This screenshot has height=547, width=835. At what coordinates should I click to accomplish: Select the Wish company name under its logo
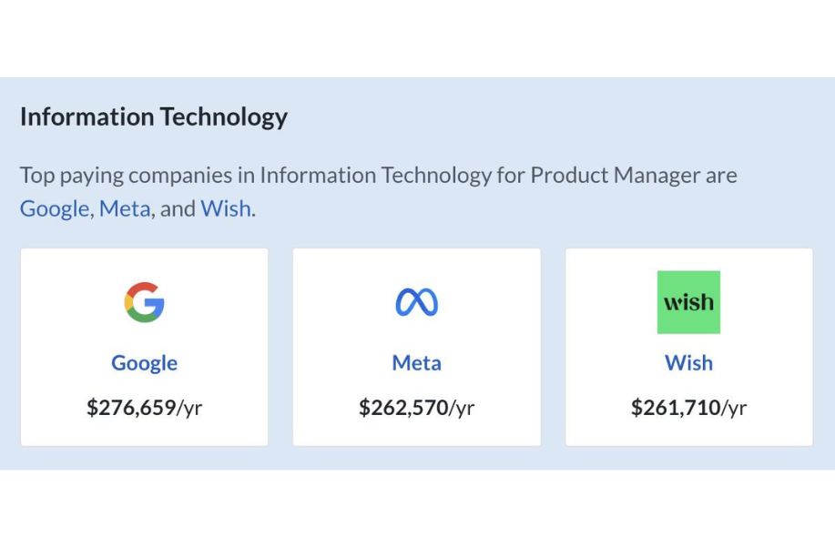point(688,363)
